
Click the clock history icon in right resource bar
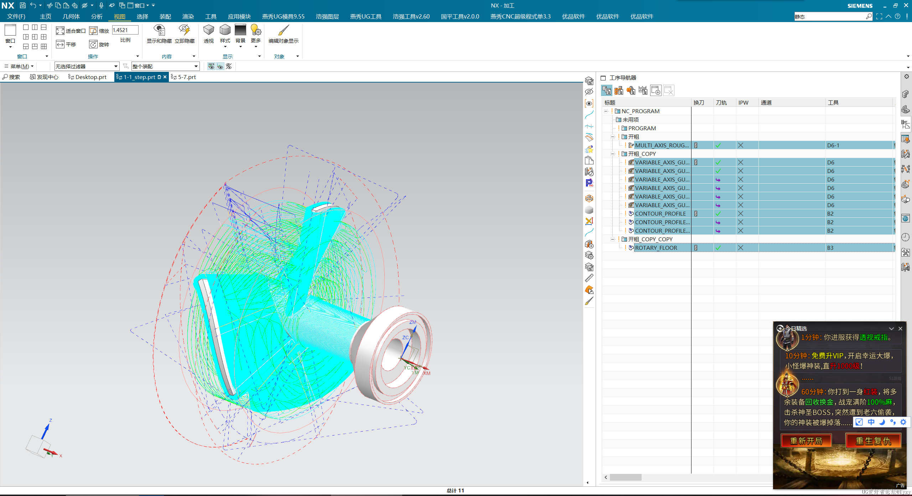pyautogui.click(x=906, y=237)
